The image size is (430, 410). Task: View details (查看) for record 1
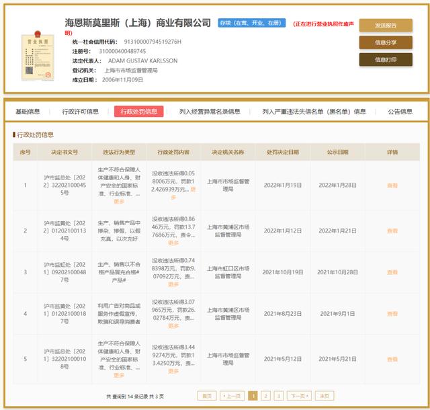tap(392, 186)
